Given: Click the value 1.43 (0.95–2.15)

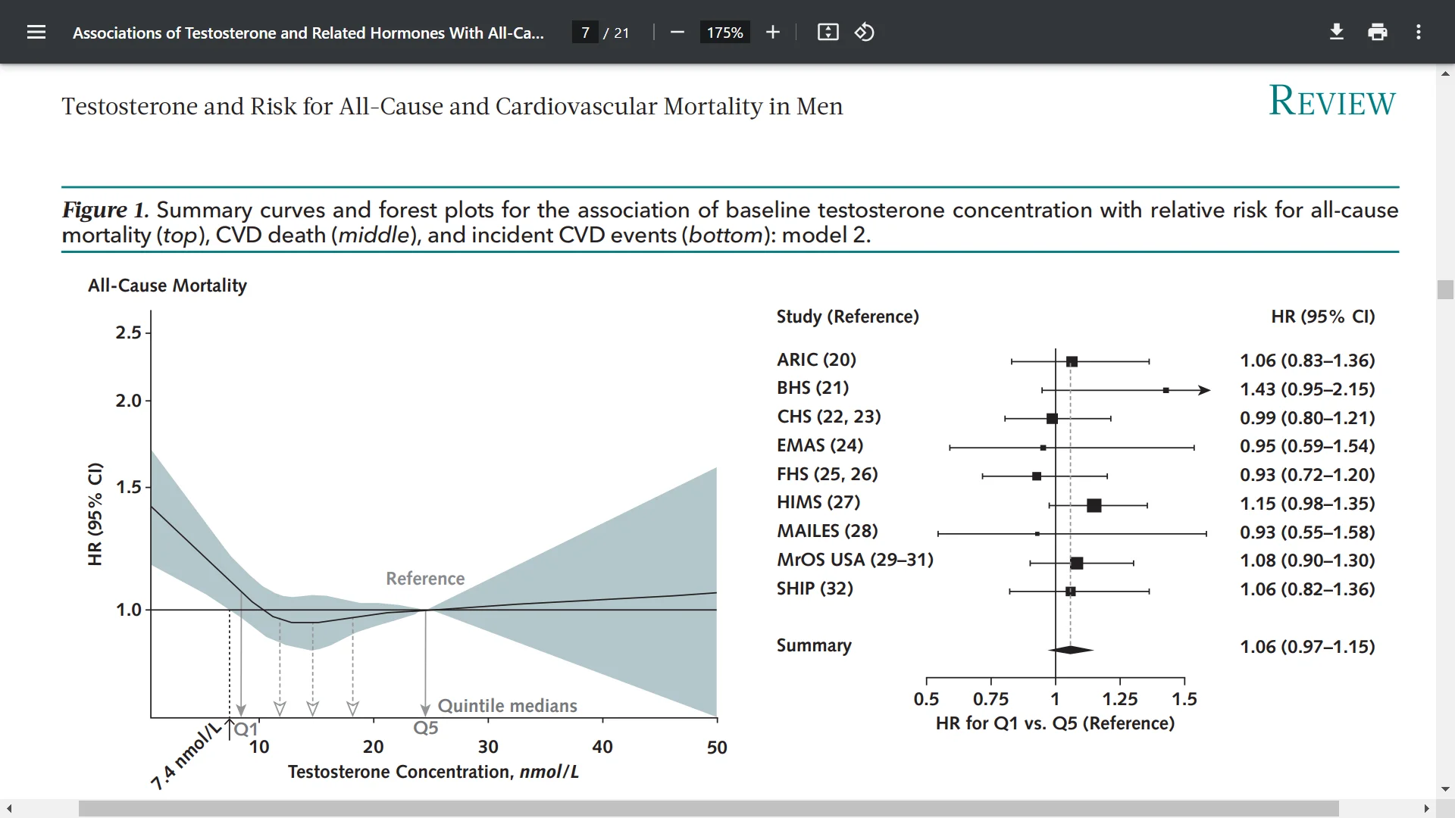Looking at the screenshot, I should coord(1307,389).
